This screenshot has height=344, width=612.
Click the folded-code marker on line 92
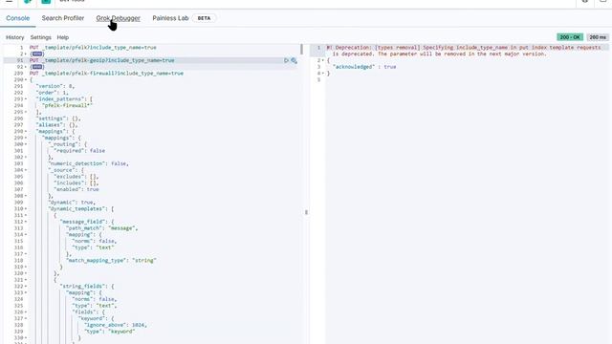pyautogui.click(x=37, y=67)
